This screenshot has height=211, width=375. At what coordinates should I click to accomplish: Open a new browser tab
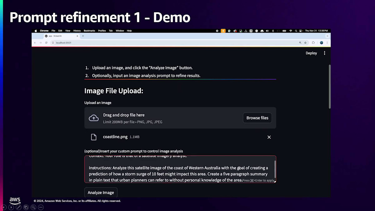[x=83, y=36]
